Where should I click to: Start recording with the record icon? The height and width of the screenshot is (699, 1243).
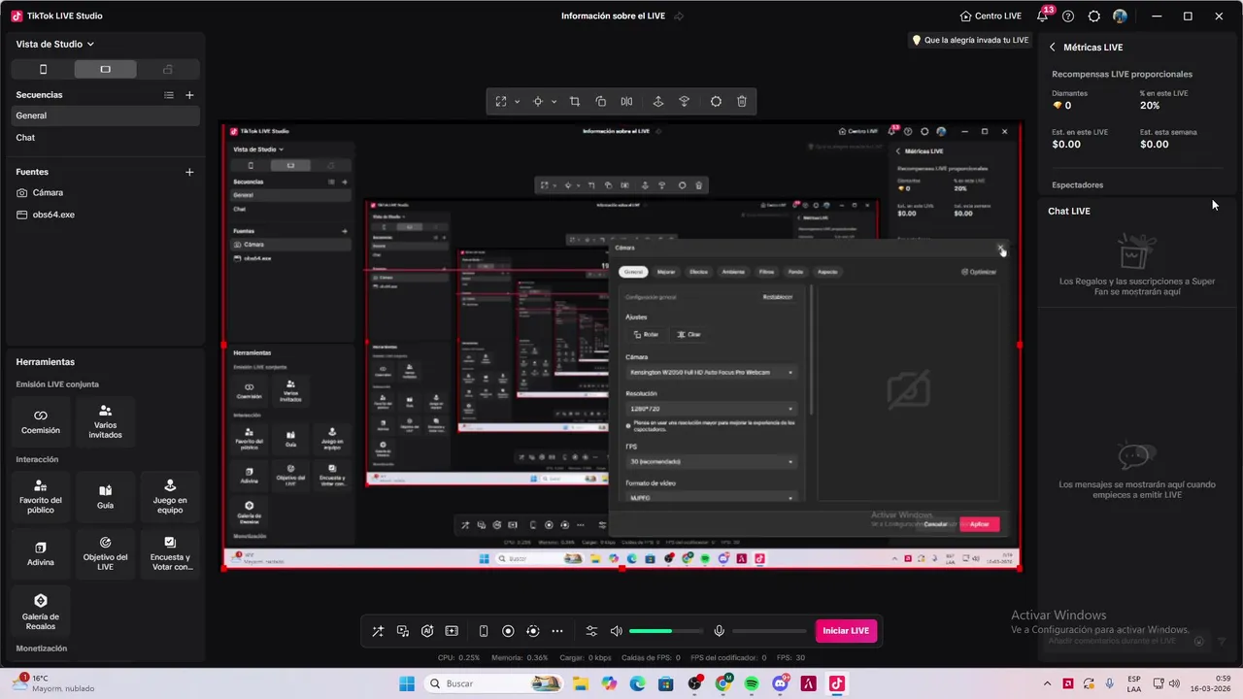pyautogui.click(x=508, y=631)
